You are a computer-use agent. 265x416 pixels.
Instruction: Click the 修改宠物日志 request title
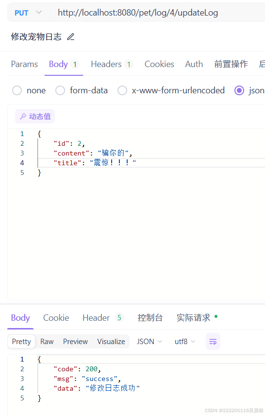point(36,36)
